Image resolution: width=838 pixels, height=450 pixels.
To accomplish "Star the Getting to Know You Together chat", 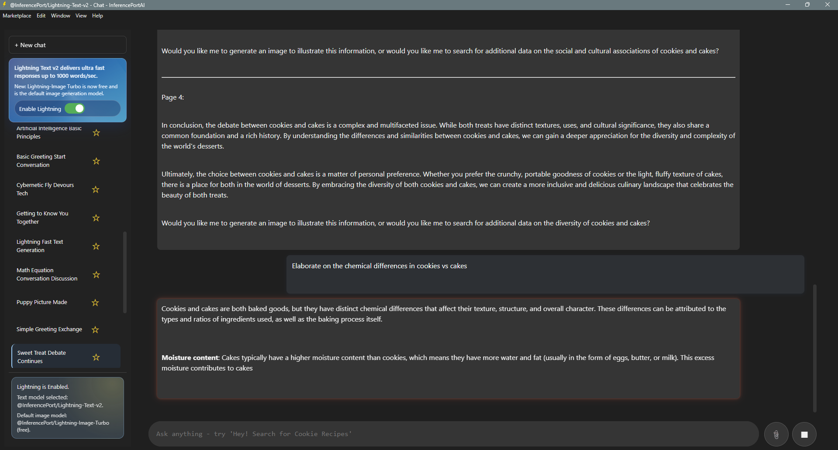I will point(96,218).
